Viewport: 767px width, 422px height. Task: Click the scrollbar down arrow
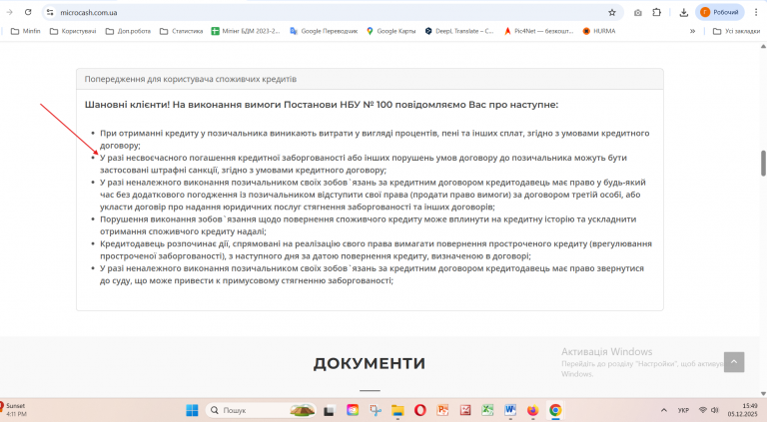coord(763,393)
